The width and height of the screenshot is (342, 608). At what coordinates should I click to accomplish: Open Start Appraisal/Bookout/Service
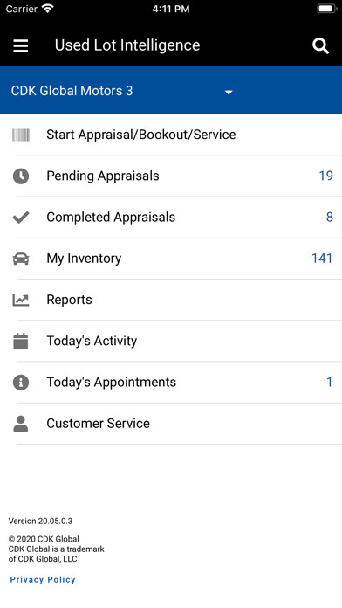pos(171,135)
